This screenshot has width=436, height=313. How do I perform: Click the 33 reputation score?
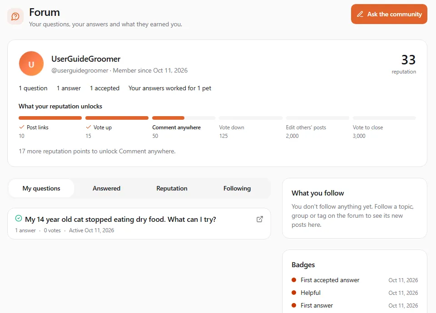408,60
